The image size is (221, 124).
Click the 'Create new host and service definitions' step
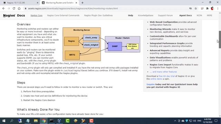pos(55,96)
